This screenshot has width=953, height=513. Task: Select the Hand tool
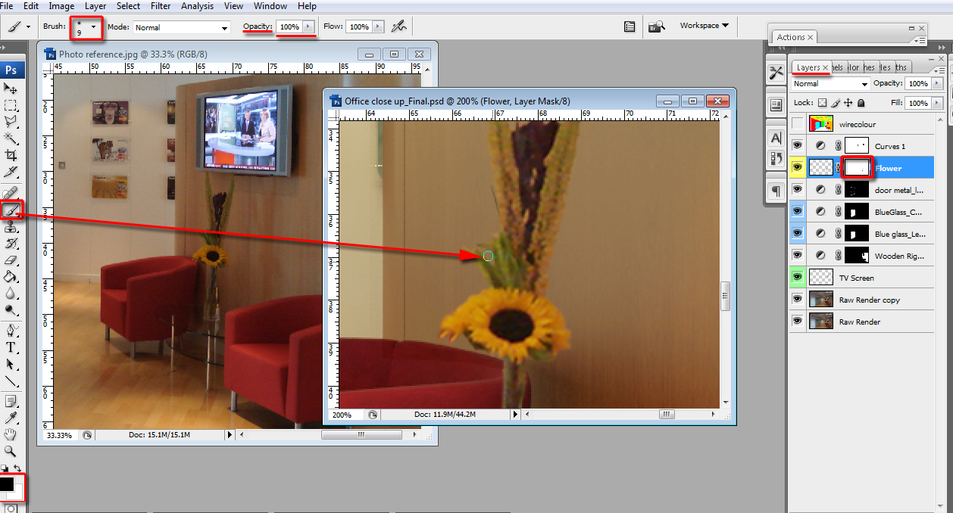(11, 434)
